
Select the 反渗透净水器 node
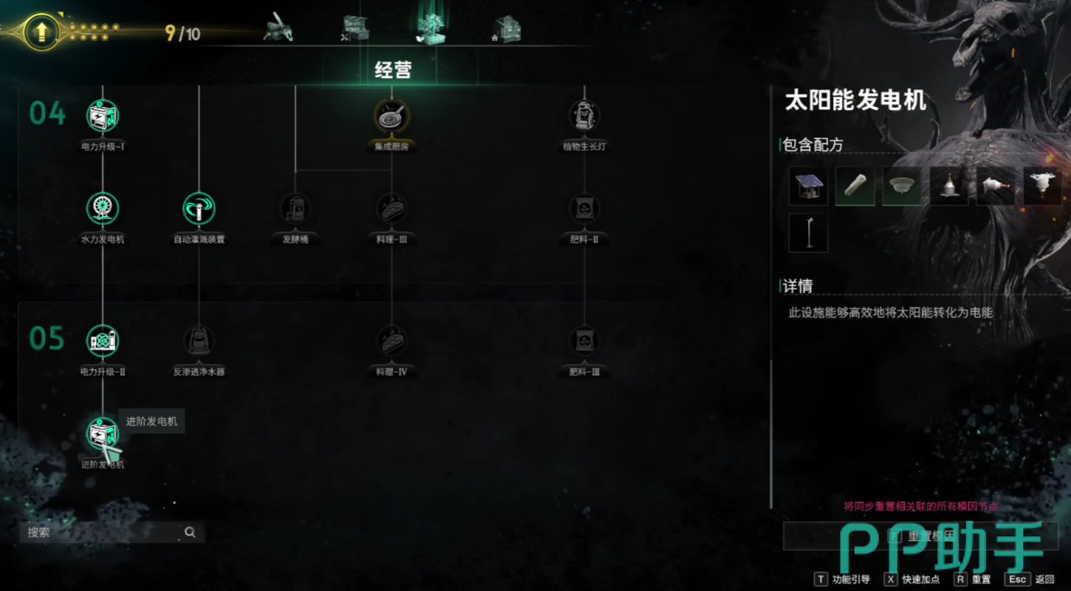[199, 341]
